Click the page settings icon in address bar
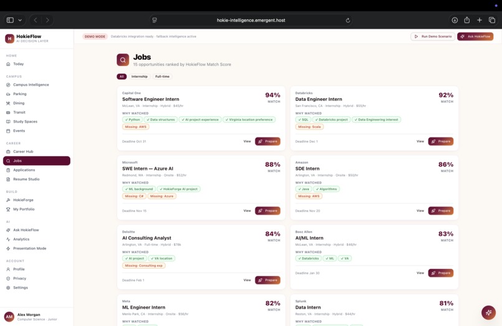 point(154,20)
